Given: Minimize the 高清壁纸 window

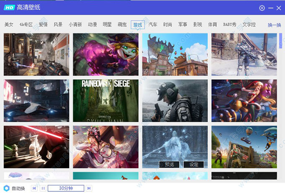Looking at the screenshot, I should click(x=271, y=8).
